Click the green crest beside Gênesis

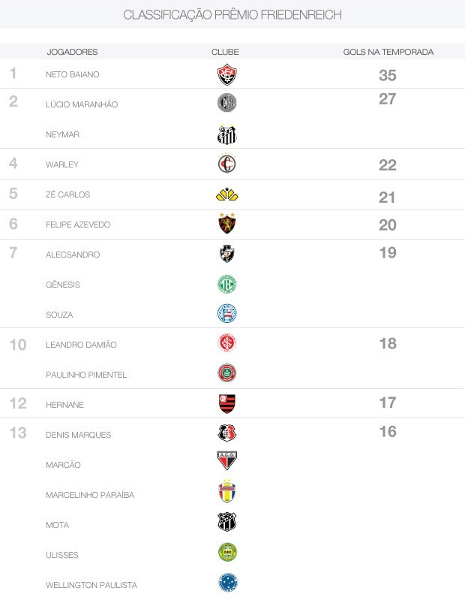tap(226, 285)
